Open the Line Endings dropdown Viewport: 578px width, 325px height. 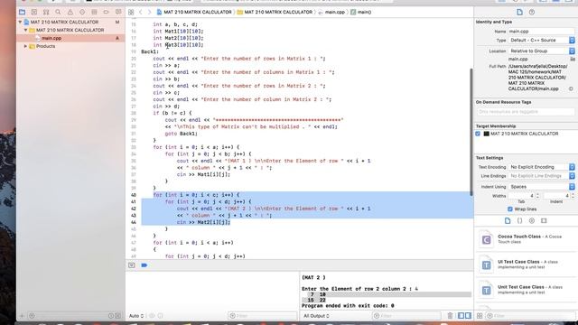[542, 176]
